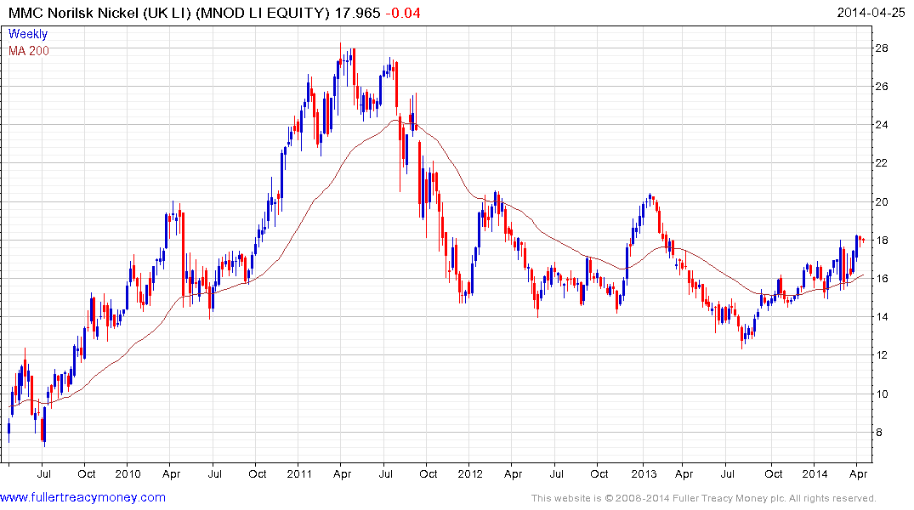Image resolution: width=914 pixels, height=510 pixels.
Task: Open the www.fullertreacymoney.com link
Action: [82, 497]
